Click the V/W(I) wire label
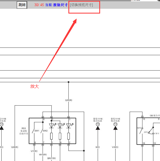 click(x=115, y=147)
